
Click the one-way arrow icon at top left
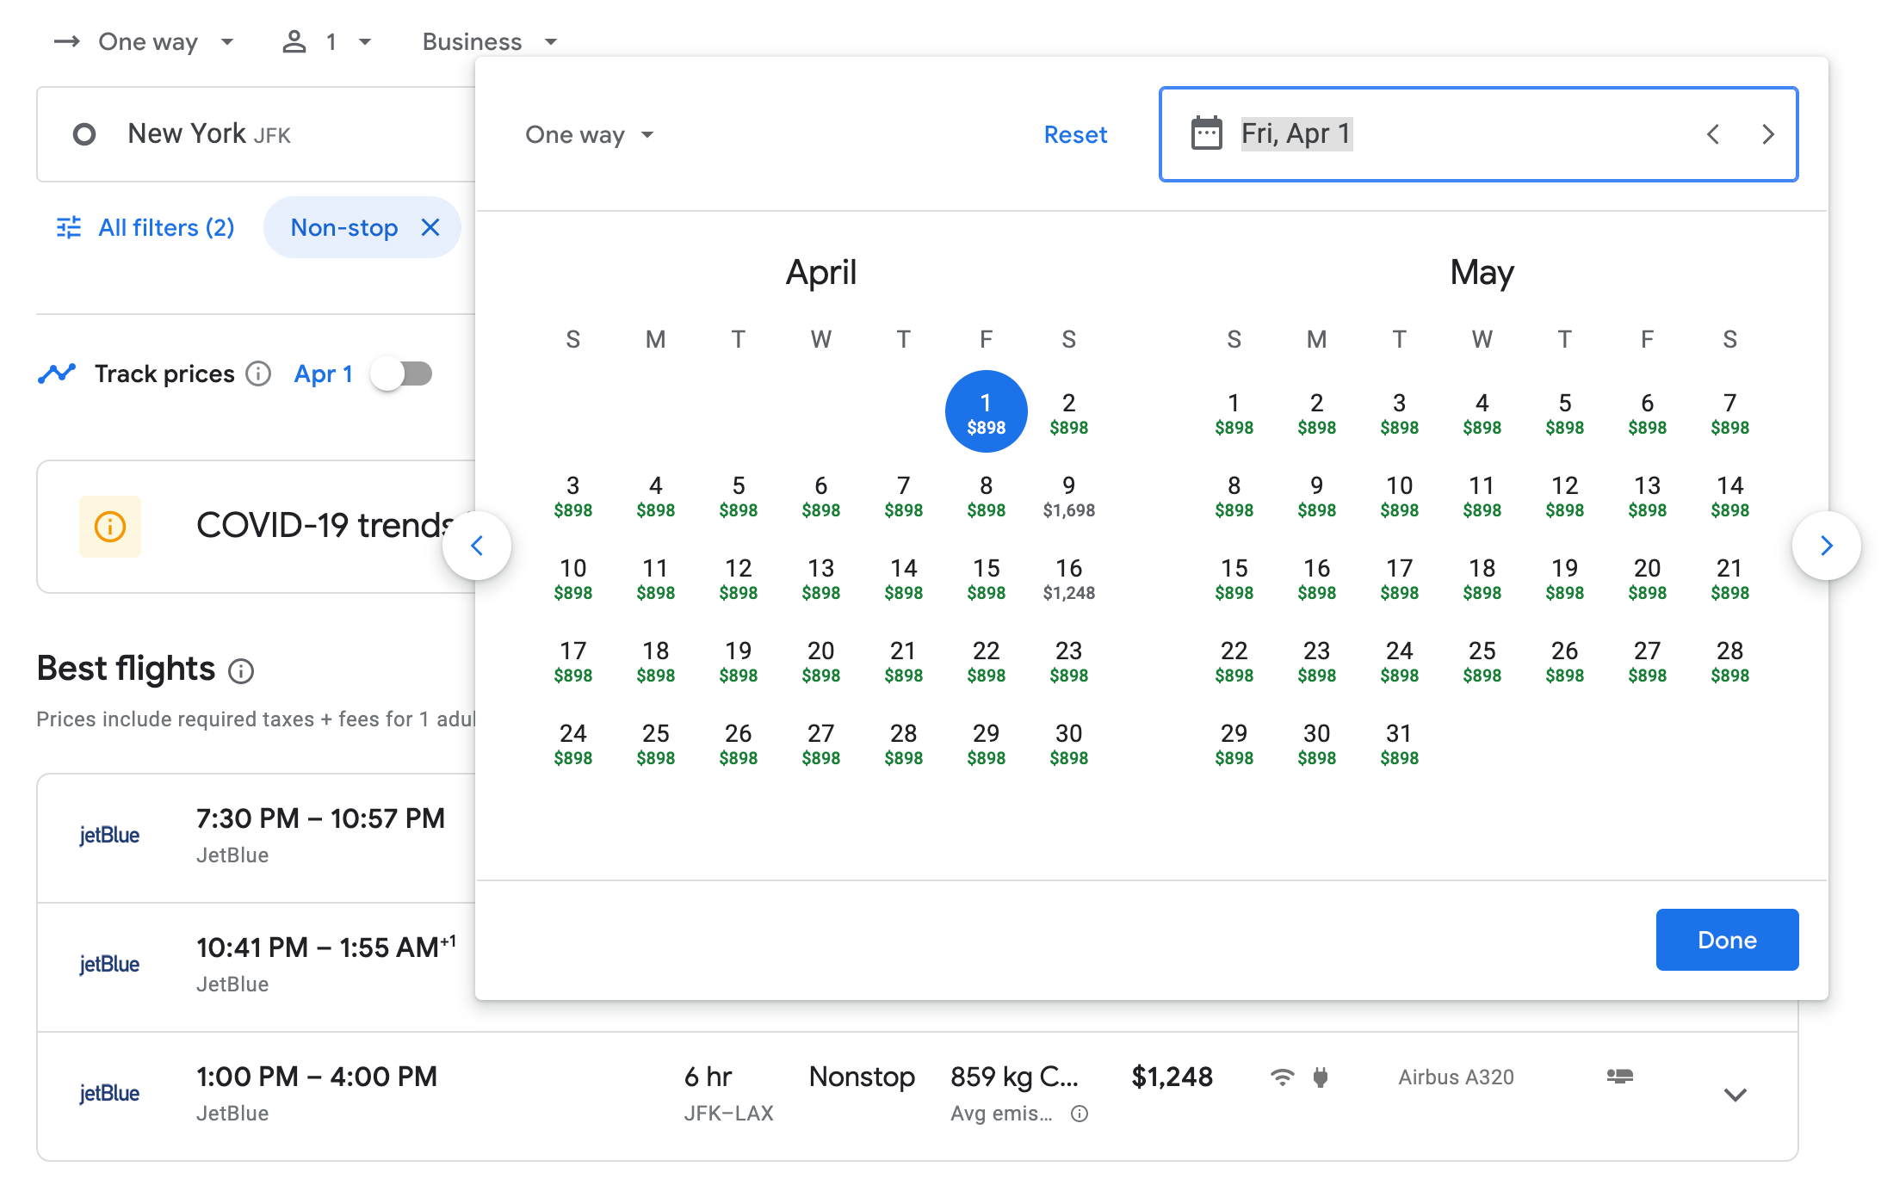[x=67, y=40]
